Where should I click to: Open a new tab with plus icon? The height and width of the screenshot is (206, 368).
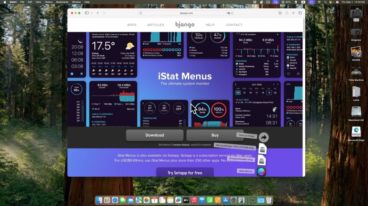(x=293, y=13)
